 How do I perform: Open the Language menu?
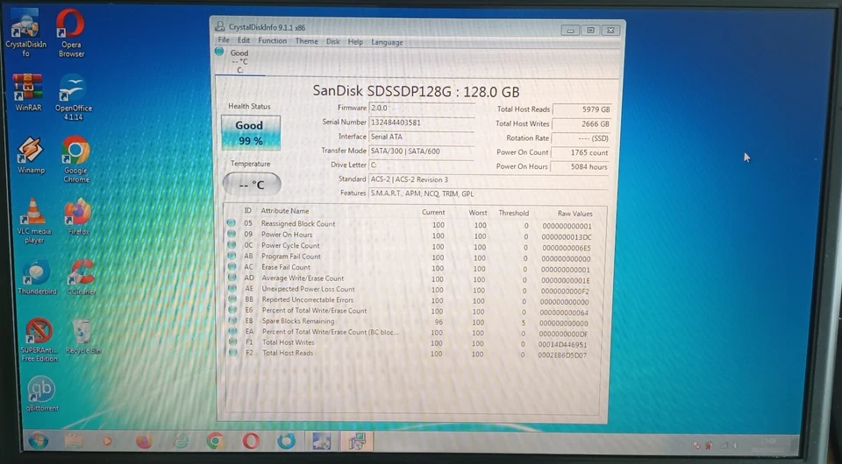pos(387,42)
